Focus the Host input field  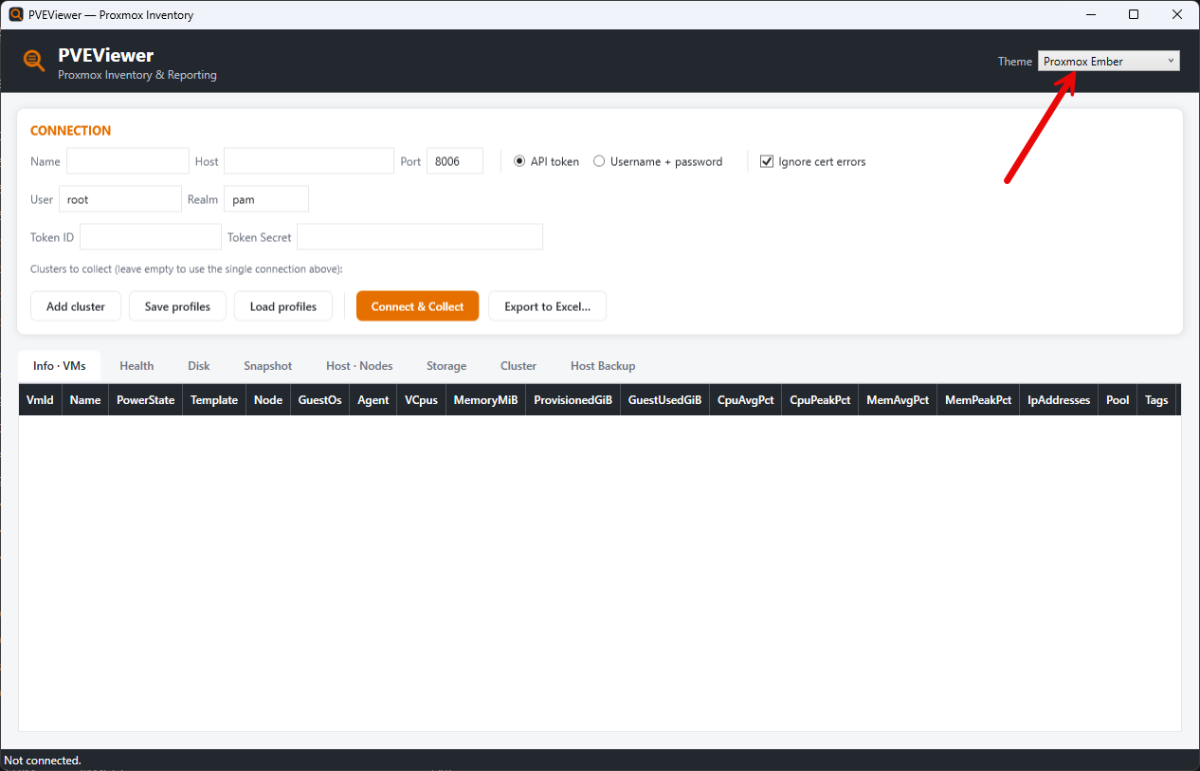tap(309, 161)
